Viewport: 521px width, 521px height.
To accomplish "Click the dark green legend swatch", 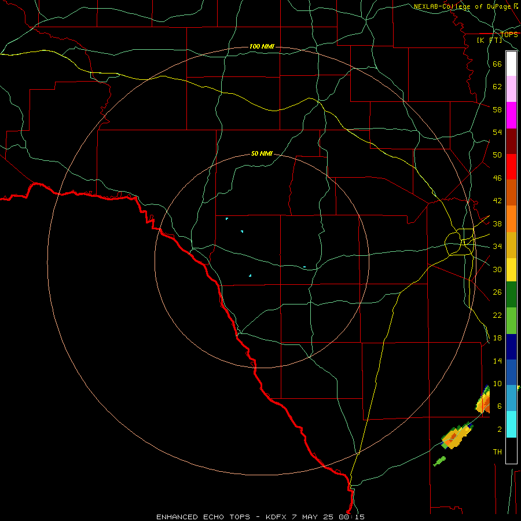I will click(x=511, y=295).
